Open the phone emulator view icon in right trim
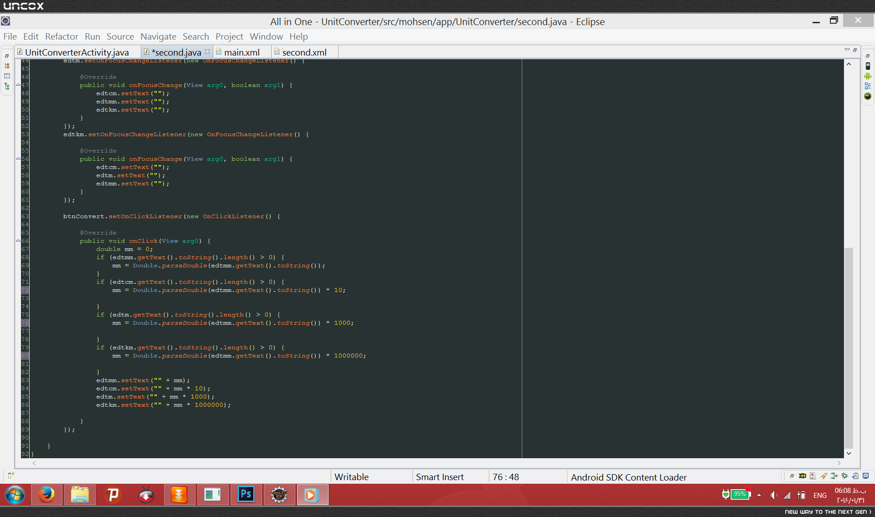 point(868,66)
